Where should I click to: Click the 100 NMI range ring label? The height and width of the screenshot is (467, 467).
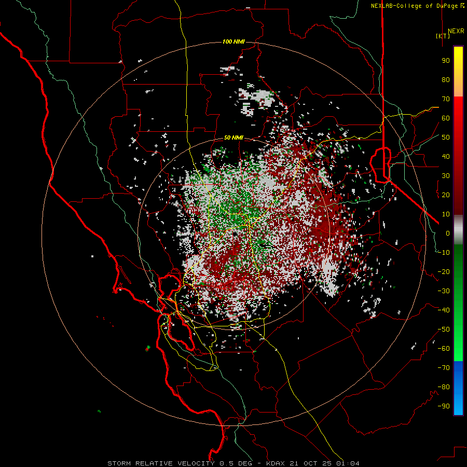point(233,42)
